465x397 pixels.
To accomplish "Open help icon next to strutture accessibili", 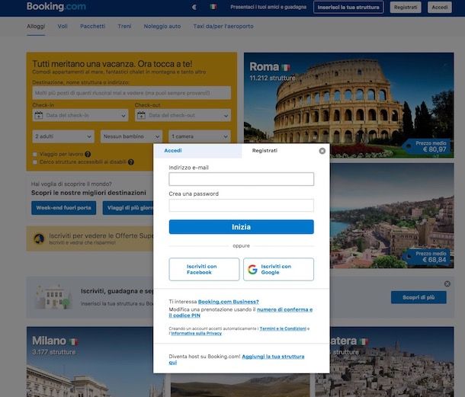I will (x=131, y=162).
